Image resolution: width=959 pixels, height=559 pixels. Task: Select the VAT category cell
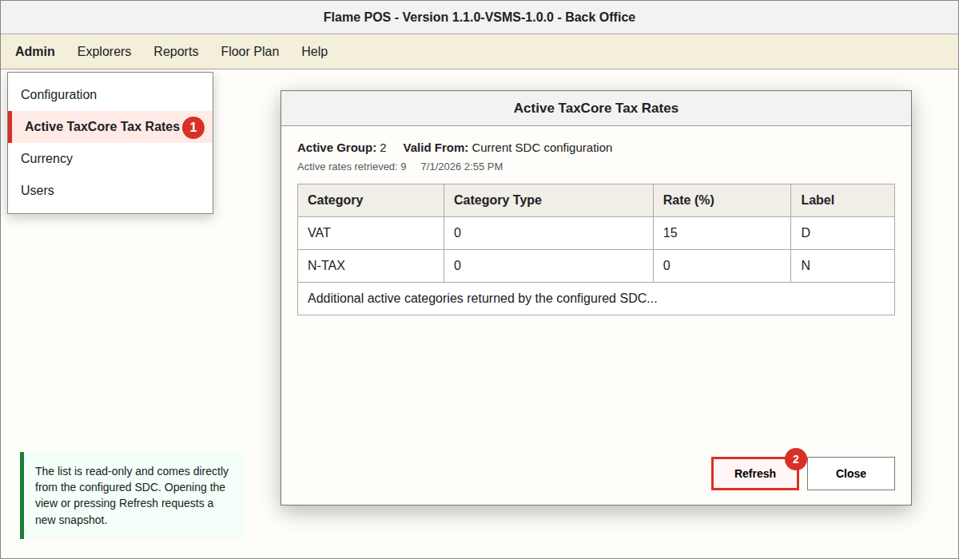tap(371, 233)
